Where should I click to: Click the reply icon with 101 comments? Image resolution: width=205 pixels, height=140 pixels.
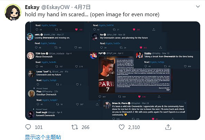(28, 127)
